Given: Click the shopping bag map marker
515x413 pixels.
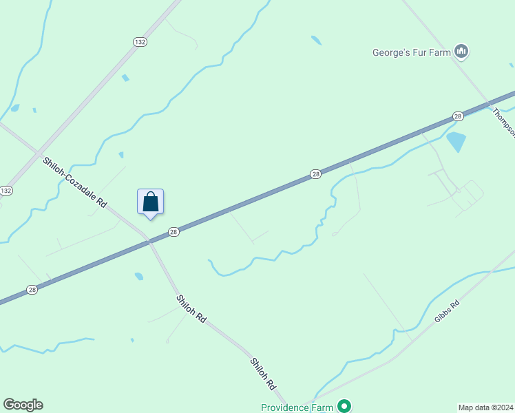Looking at the screenshot, I should point(150,204).
